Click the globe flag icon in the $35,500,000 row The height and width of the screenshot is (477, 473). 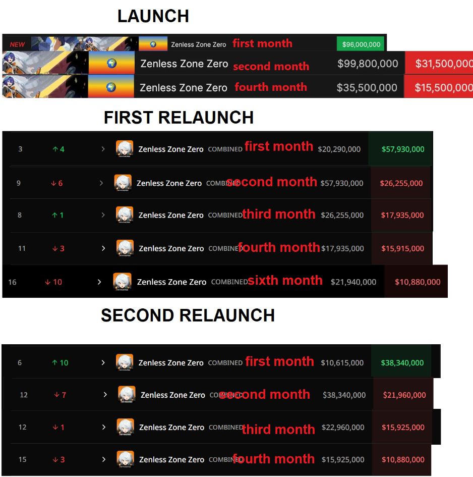111,87
